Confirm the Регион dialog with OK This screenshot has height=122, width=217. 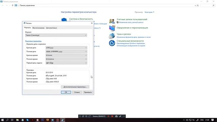tap(66, 92)
